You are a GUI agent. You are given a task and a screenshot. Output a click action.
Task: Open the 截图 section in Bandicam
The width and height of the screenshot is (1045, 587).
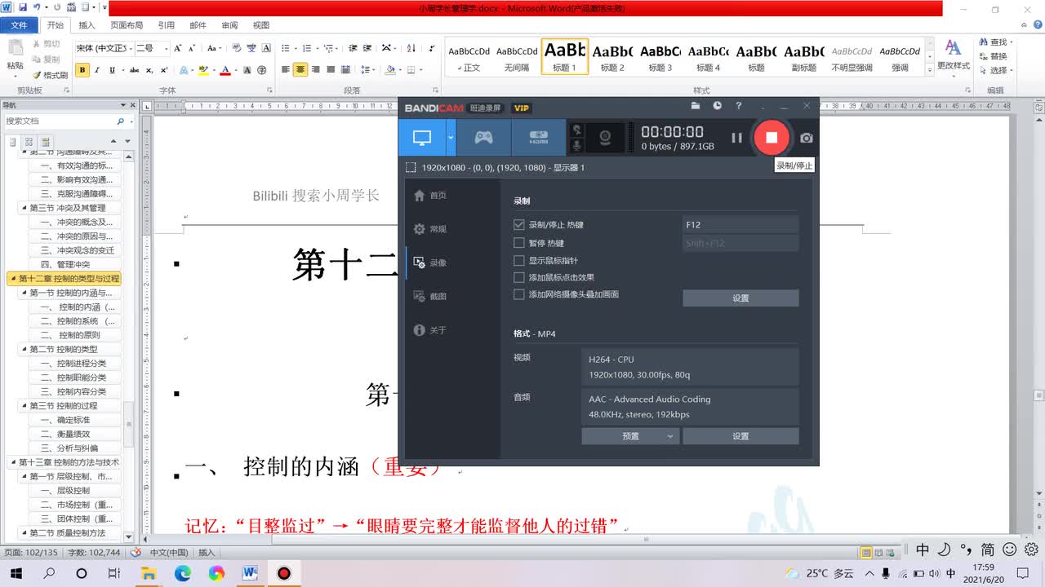coord(430,297)
